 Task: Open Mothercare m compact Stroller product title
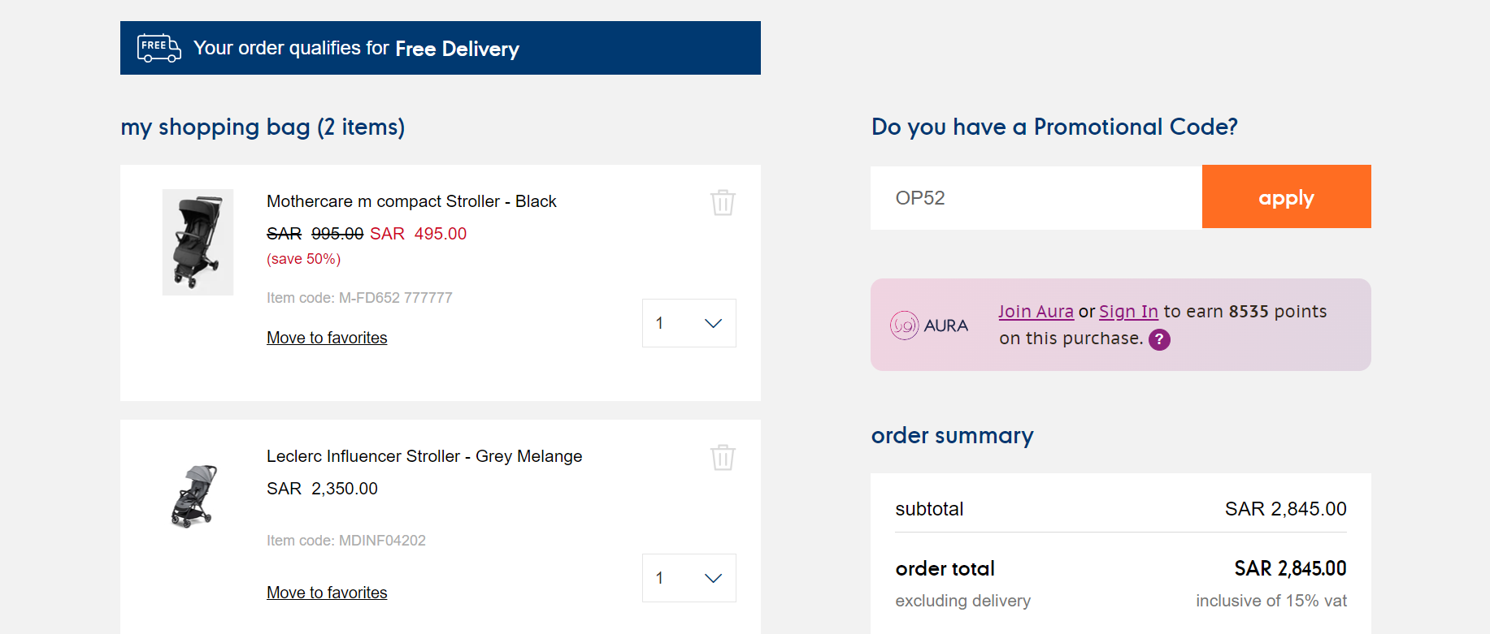(411, 201)
